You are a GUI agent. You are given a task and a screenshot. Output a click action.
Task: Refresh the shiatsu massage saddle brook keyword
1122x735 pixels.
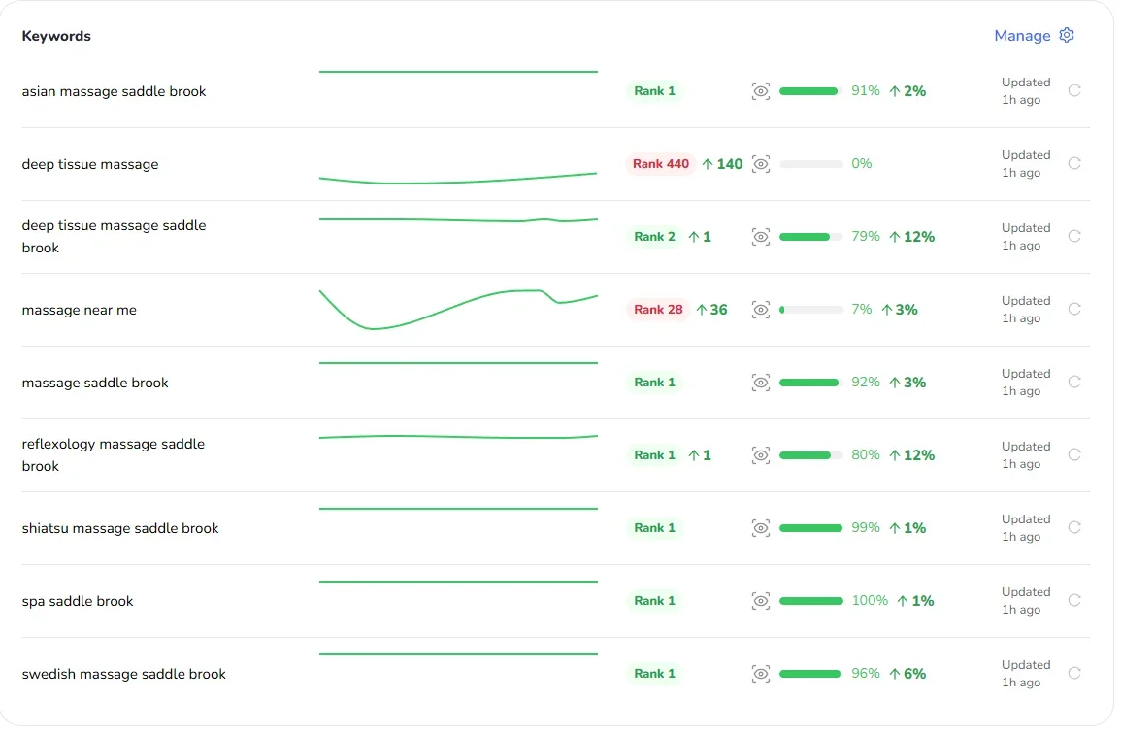click(1074, 527)
